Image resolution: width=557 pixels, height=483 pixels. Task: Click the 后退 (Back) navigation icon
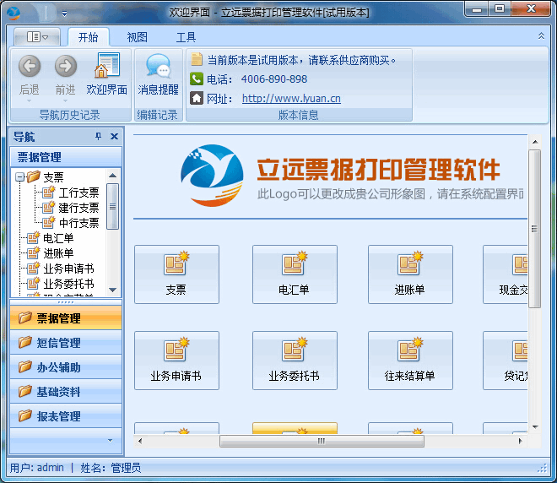(x=30, y=67)
